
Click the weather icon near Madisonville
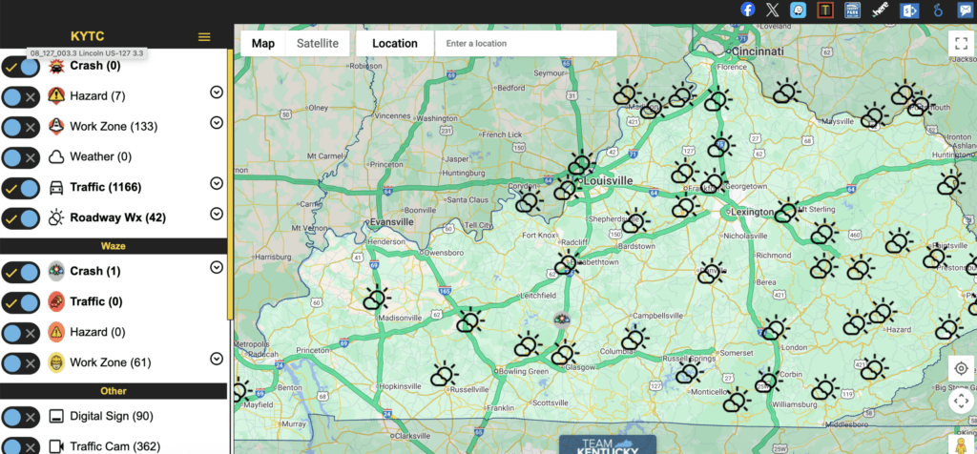click(375, 299)
